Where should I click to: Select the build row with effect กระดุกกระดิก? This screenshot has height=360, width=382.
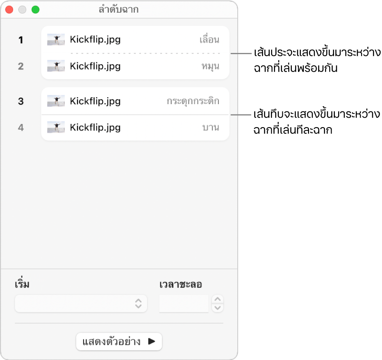click(135, 101)
